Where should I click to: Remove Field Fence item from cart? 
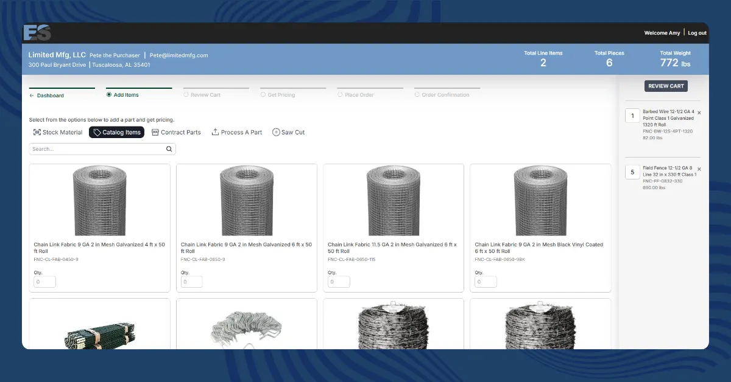pos(699,168)
